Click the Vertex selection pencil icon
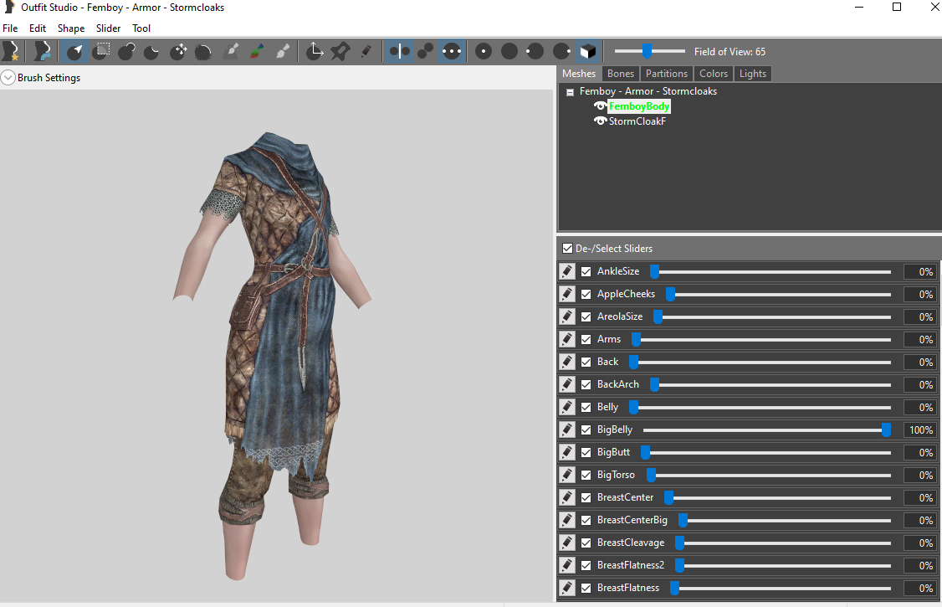The width and height of the screenshot is (942, 607). tap(366, 52)
